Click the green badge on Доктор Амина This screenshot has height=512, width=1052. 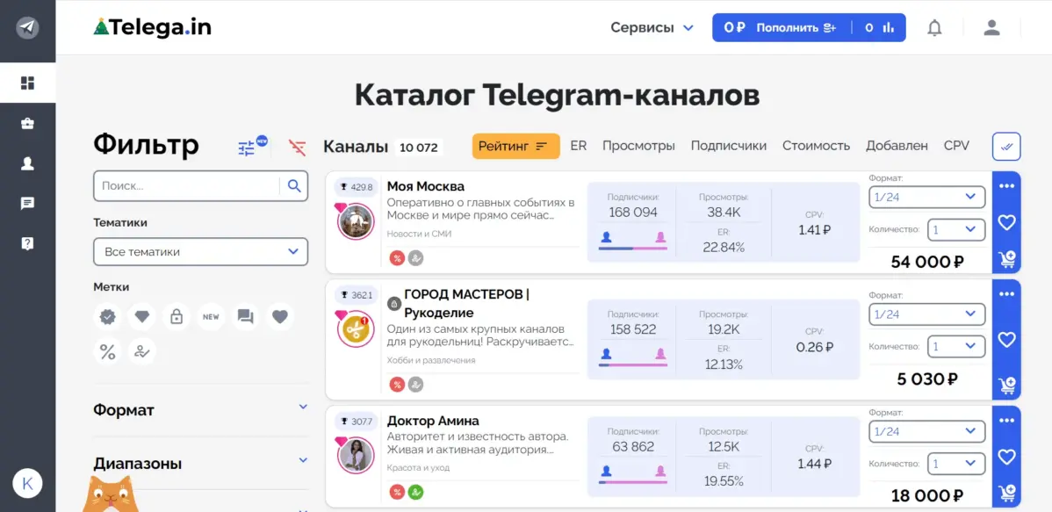coord(416,492)
